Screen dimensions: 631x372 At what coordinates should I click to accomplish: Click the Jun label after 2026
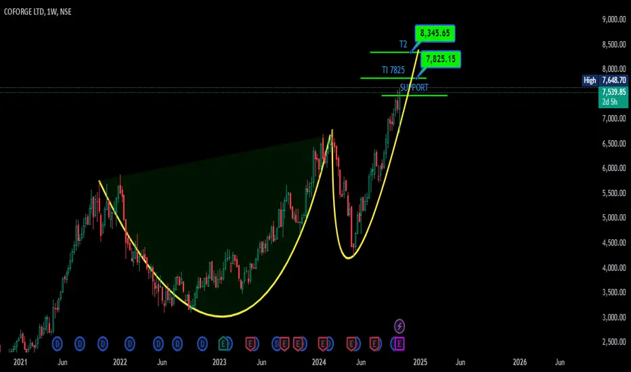[x=560, y=362]
